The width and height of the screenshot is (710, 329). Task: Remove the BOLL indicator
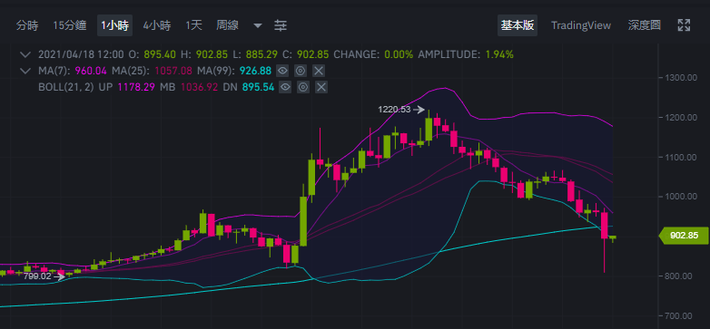point(321,87)
